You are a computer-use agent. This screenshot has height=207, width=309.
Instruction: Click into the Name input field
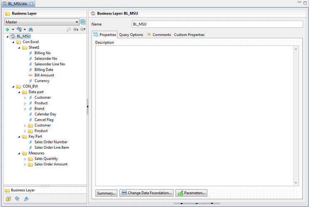(x=217, y=24)
